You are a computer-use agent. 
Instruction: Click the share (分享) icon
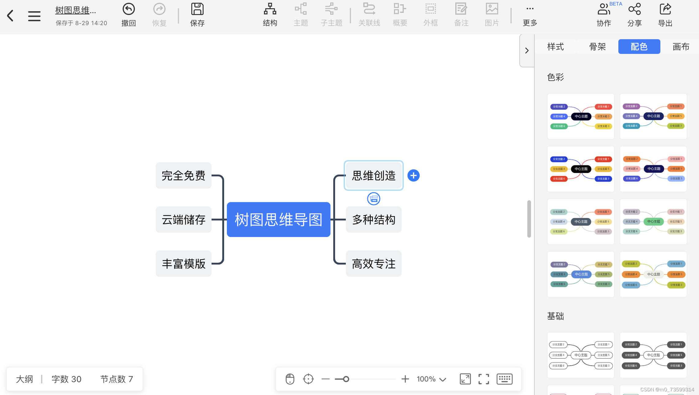[634, 9]
